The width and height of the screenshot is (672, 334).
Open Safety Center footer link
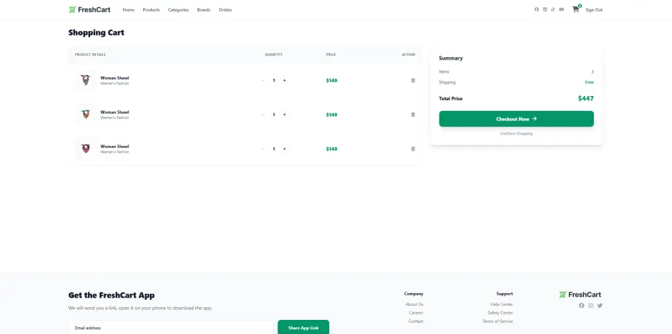(x=500, y=312)
